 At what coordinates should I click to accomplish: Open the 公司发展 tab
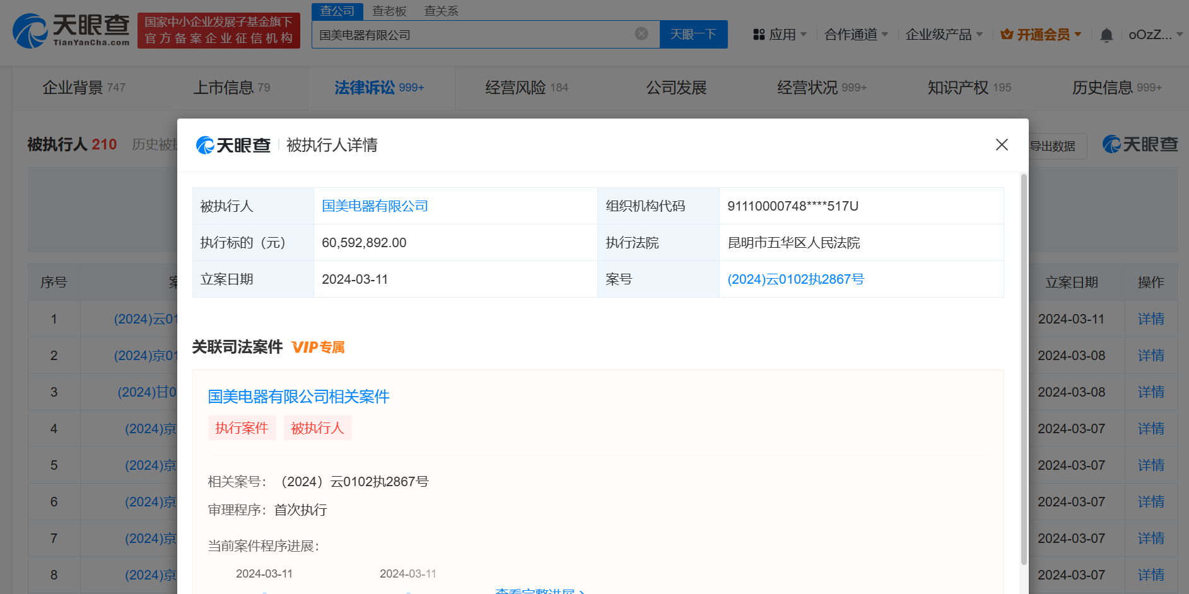(x=676, y=88)
